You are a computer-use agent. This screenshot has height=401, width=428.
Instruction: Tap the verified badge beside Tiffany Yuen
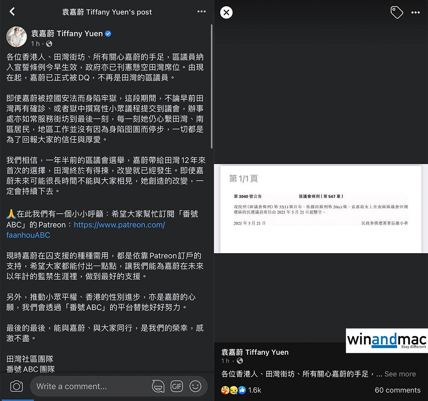(x=108, y=33)
